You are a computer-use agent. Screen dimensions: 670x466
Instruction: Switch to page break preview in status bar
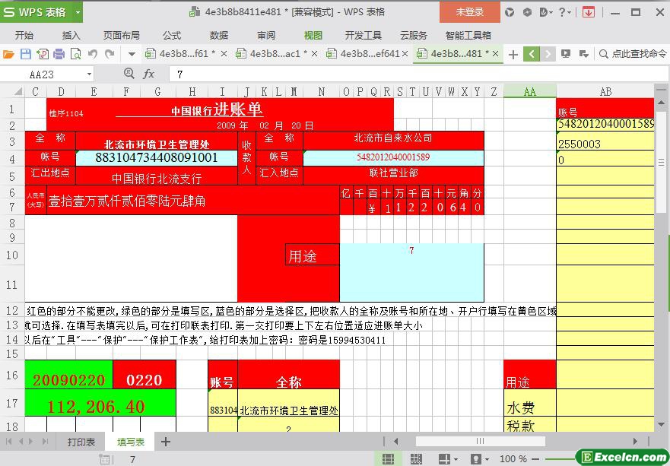[416, 458]
